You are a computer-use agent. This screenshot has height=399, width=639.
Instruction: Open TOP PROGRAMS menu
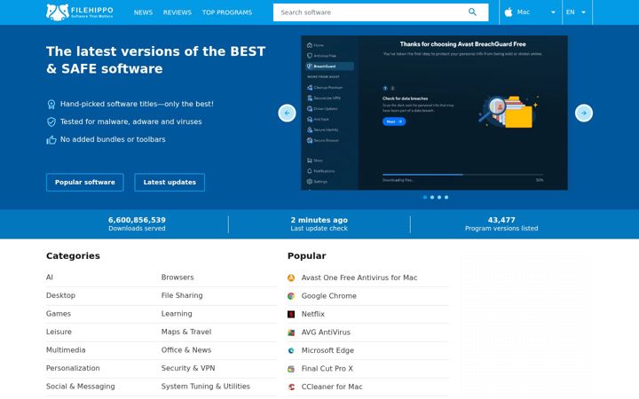227,12
